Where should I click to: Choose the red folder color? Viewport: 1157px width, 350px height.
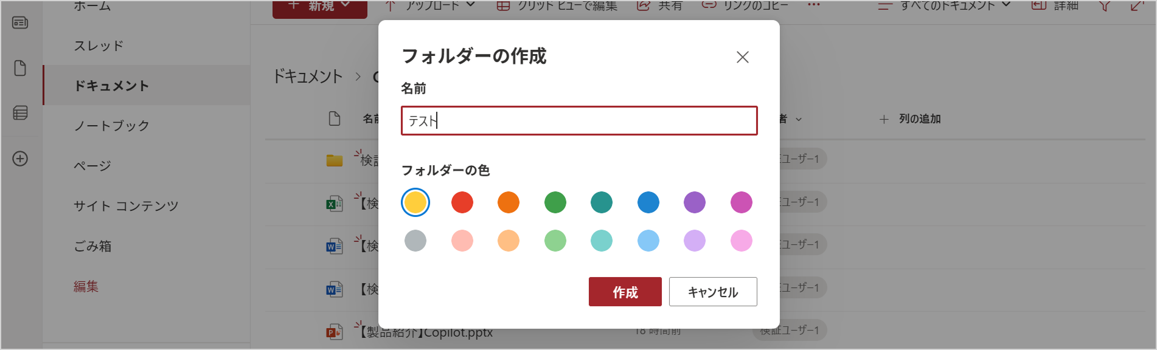[462, 202]
